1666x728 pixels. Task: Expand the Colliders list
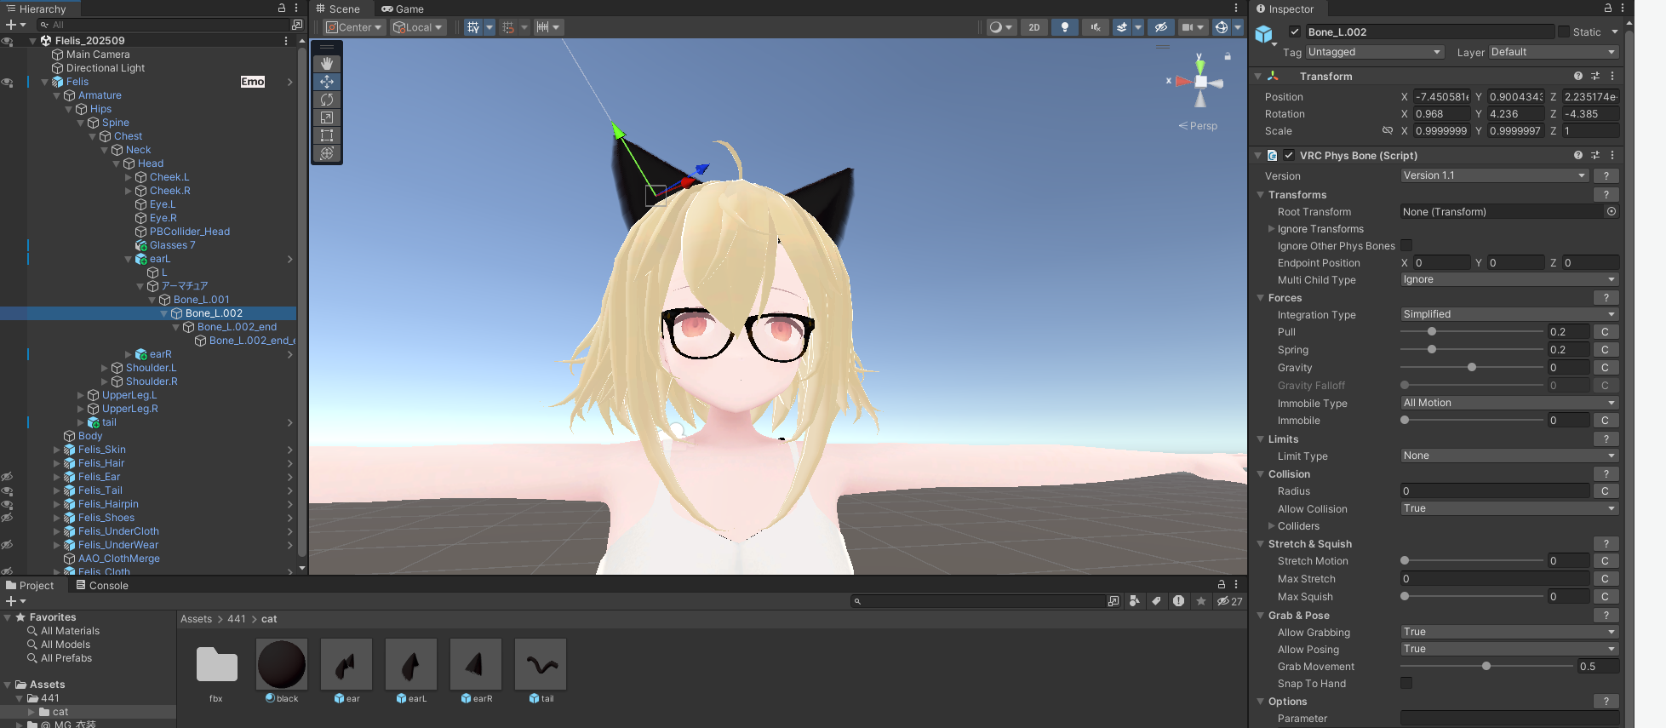(1272, 526)
